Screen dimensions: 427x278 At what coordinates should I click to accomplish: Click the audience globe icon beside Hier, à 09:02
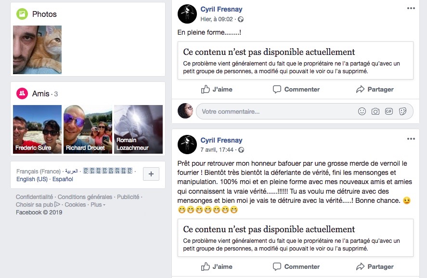[241, 19]
